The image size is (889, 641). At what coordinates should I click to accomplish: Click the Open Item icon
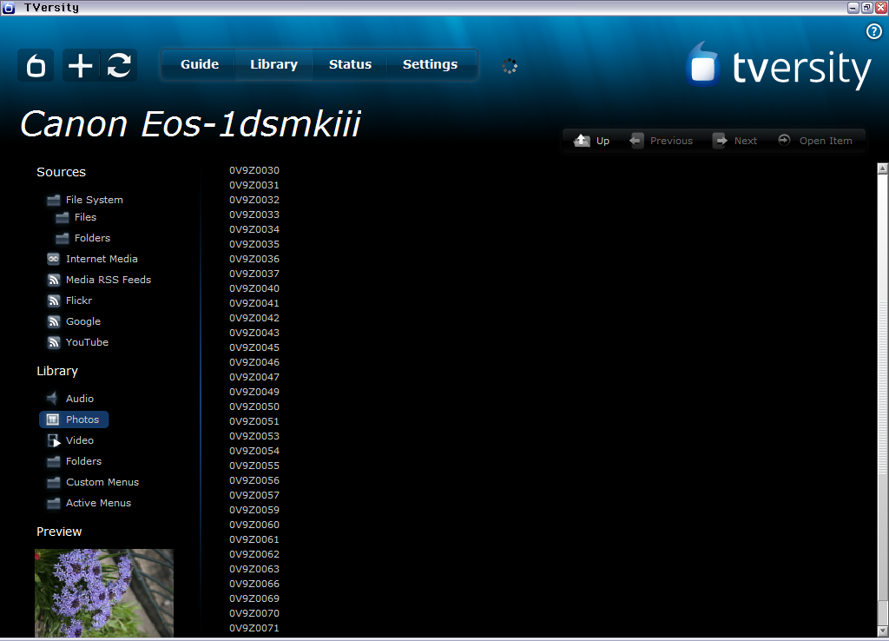[x=784, y=140]
